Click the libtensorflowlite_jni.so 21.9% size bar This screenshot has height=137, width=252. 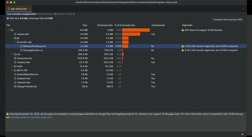click(x=125, y=46)
